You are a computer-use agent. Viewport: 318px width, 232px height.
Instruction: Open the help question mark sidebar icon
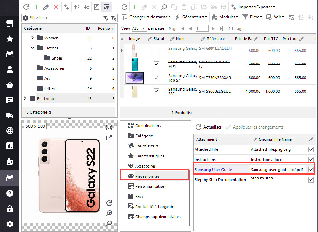(9, 193)
